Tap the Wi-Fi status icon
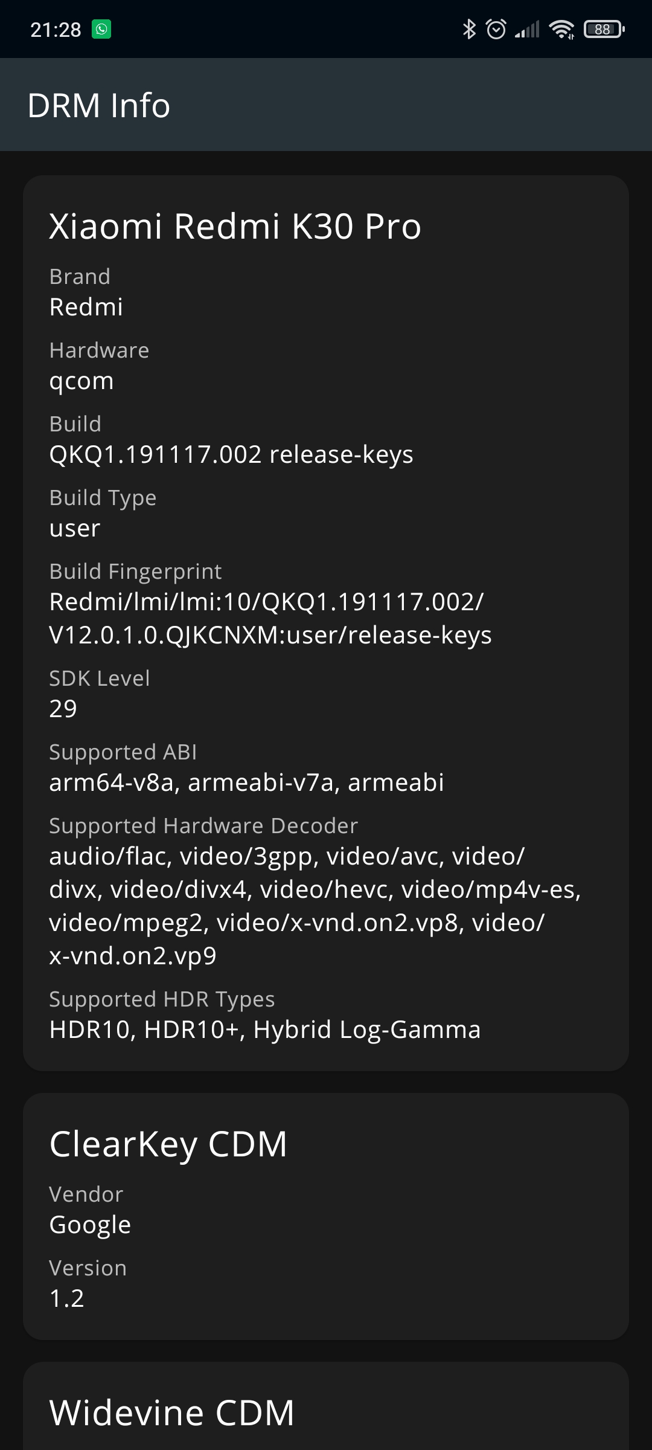The width and height of the screenshot is (652, 1450). pos(561,29)
